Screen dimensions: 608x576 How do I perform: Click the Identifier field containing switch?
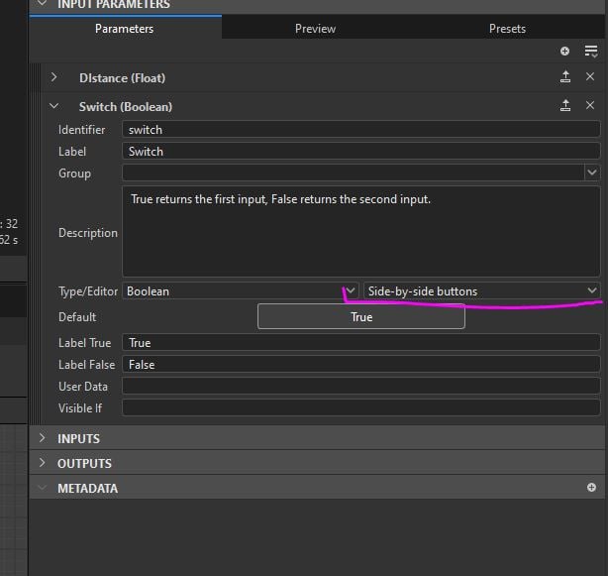click(361, 130)
